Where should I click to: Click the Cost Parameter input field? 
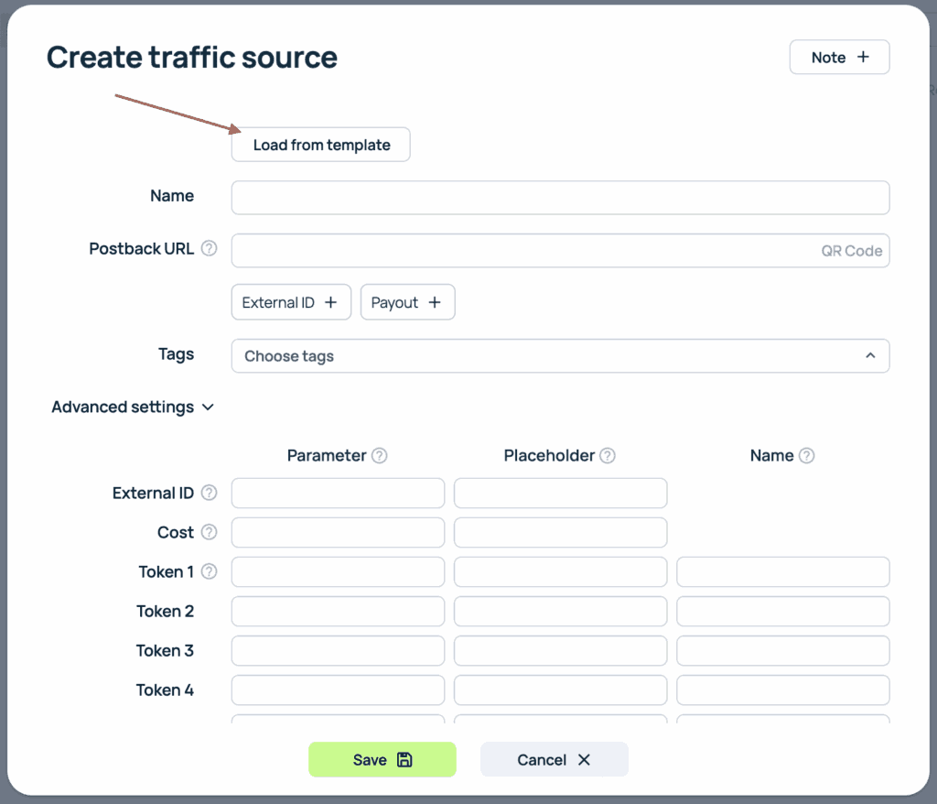[338, 532]
